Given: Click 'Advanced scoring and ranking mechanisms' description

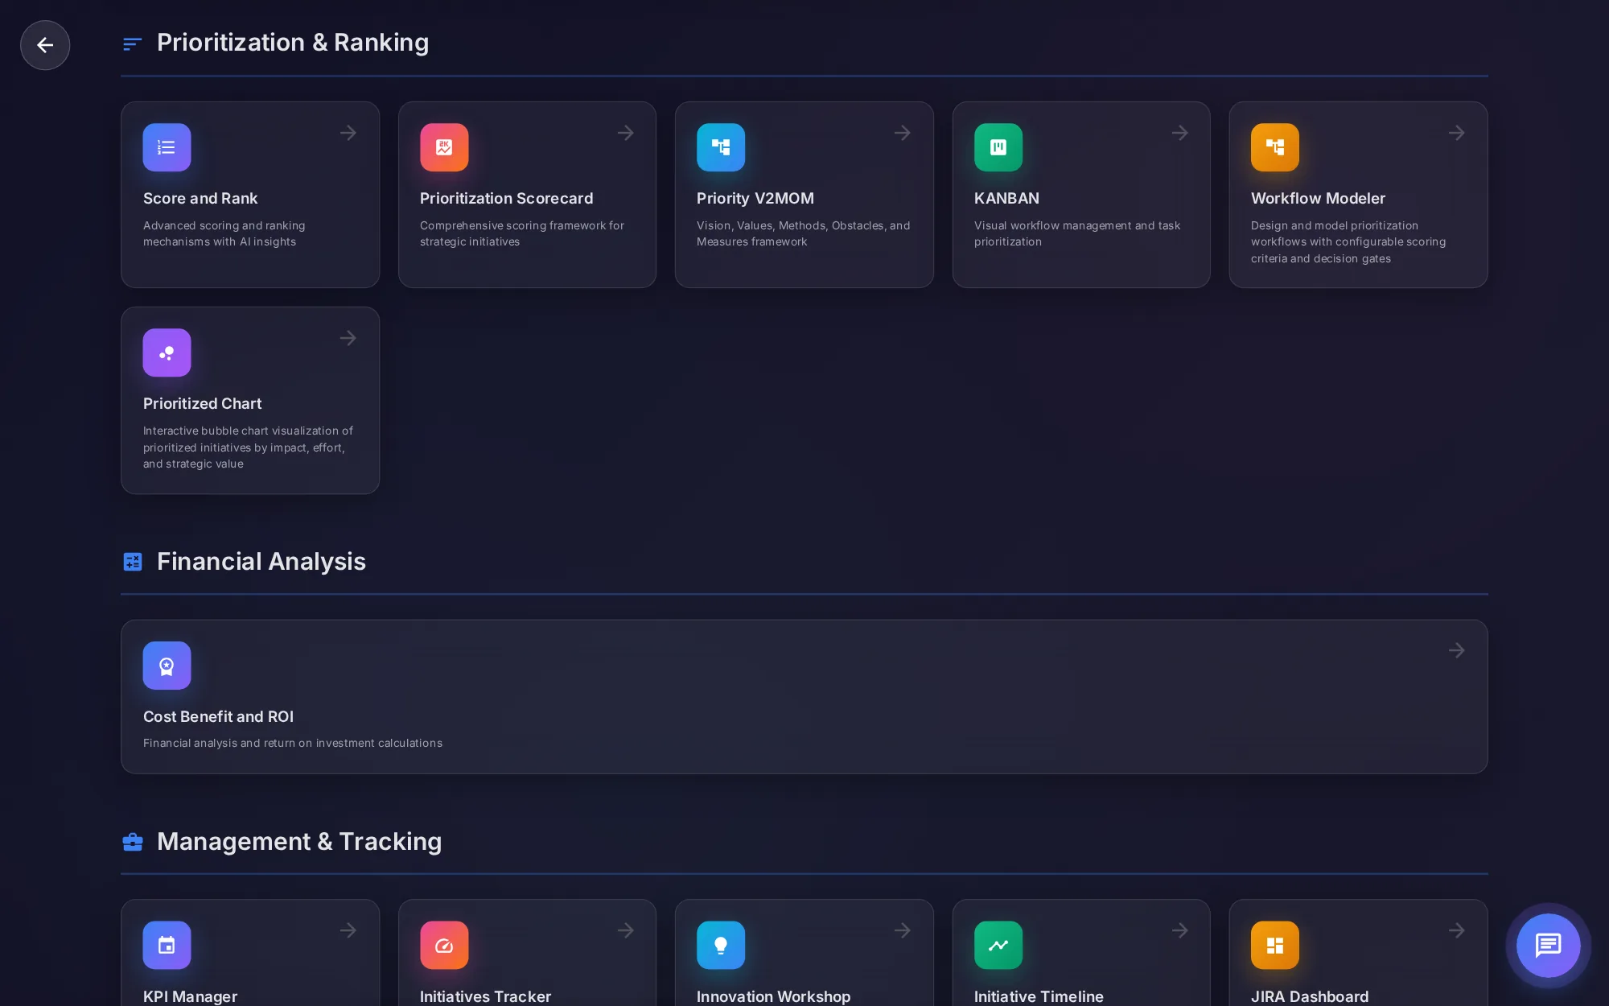Looking at the screenshot, I should pos(224,233).
